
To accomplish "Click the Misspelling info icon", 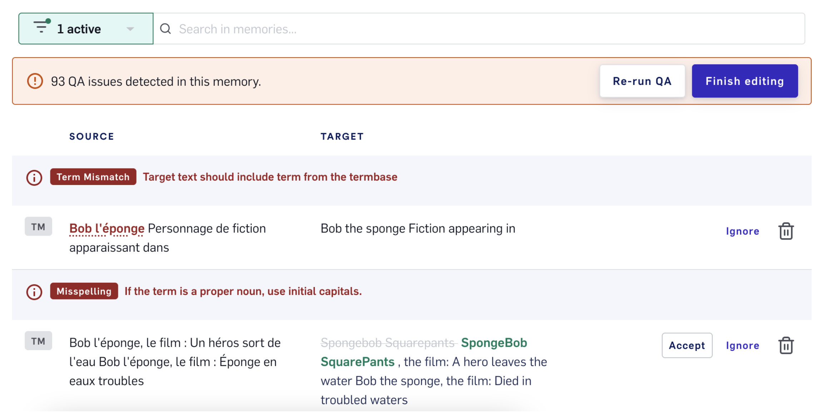I will [34, 292].
